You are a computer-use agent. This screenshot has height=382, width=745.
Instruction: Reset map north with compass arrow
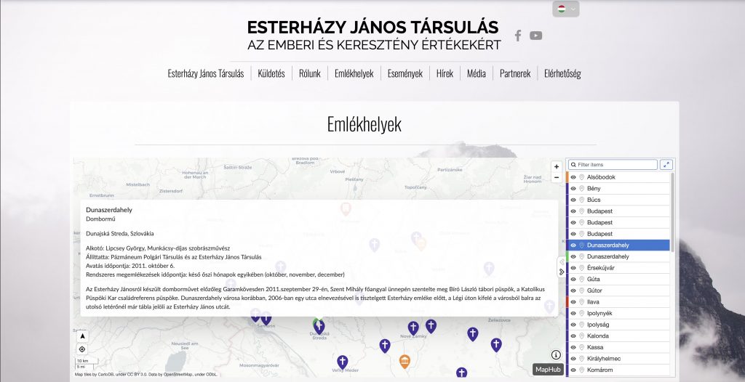(82, 336)
